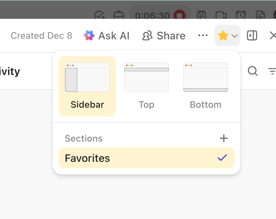Add a new section with plus icon
Image resolution: width=276 pixels, height=219 pixels.
(x=224, y=139)
